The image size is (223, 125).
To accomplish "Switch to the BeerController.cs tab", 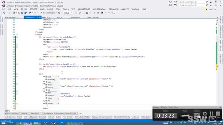I will pyautogui.click(x=94, y=17).
